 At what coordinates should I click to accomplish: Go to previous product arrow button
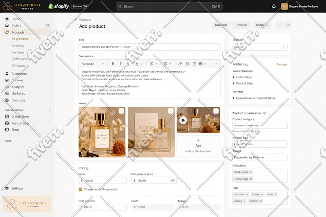(279, 25)
